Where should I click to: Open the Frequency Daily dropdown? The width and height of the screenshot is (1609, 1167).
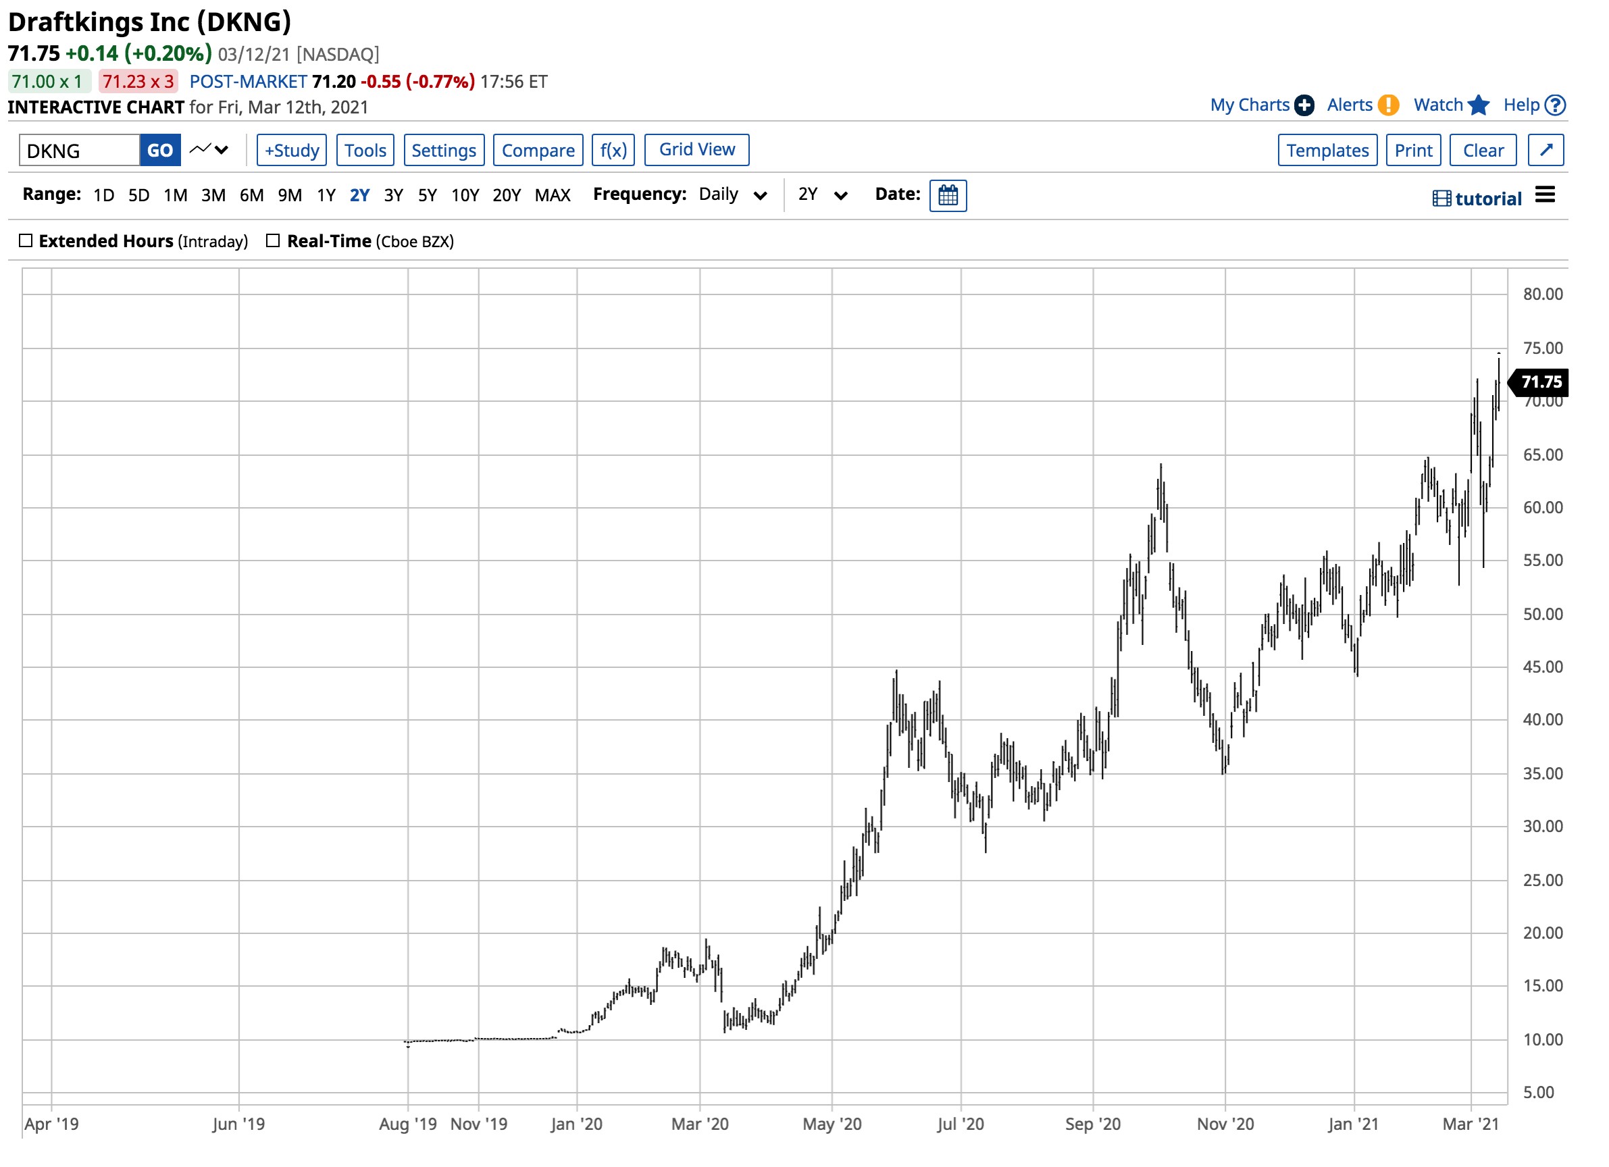(733, 195)
